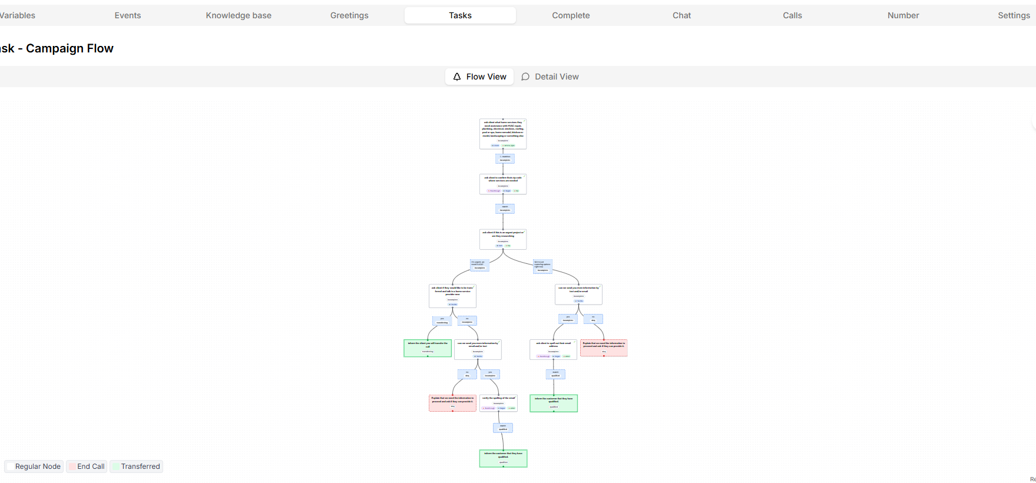Click edit pencil icon on zip code node
This screenshot has width=1036, height=483.
click(x=524, y=176)
